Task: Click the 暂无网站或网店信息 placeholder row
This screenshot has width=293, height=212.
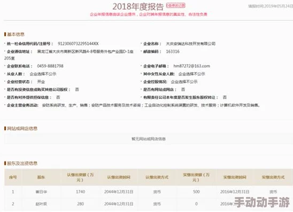Action: click(x=149, y=139)
